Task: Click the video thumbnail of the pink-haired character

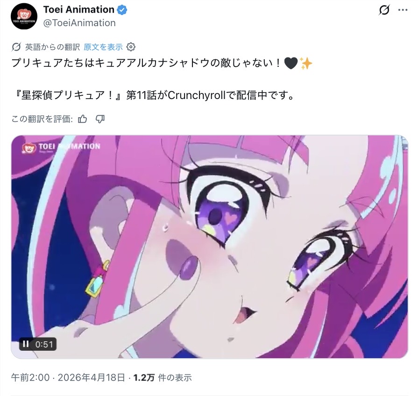Action: click(210, 247)
